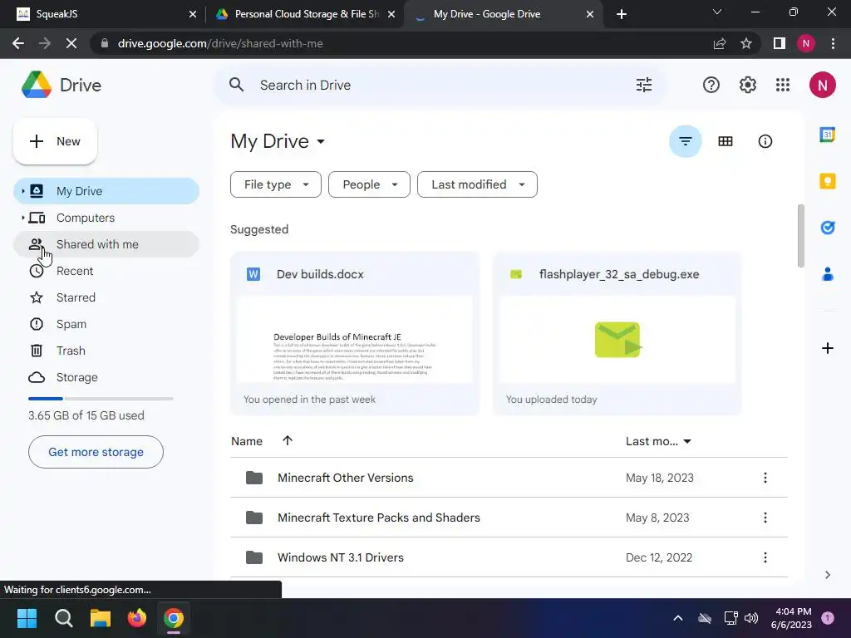This screenshot has width=851, height=638.
Task: Bookmark this page with the star
Action: (x=746, y=43)
